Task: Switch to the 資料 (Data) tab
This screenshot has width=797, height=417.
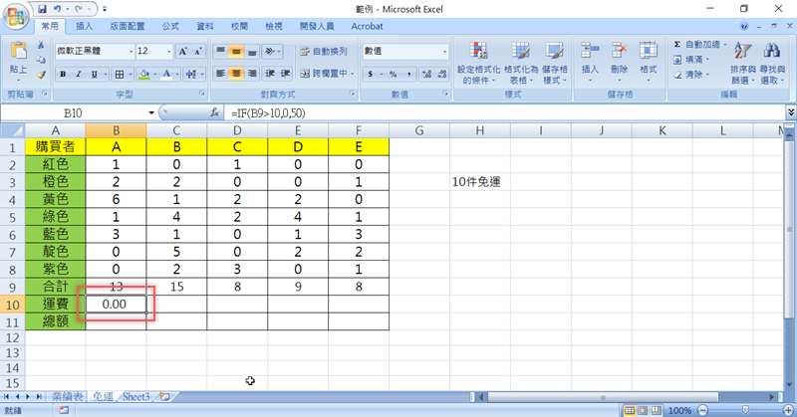Action: pos(205,27)
